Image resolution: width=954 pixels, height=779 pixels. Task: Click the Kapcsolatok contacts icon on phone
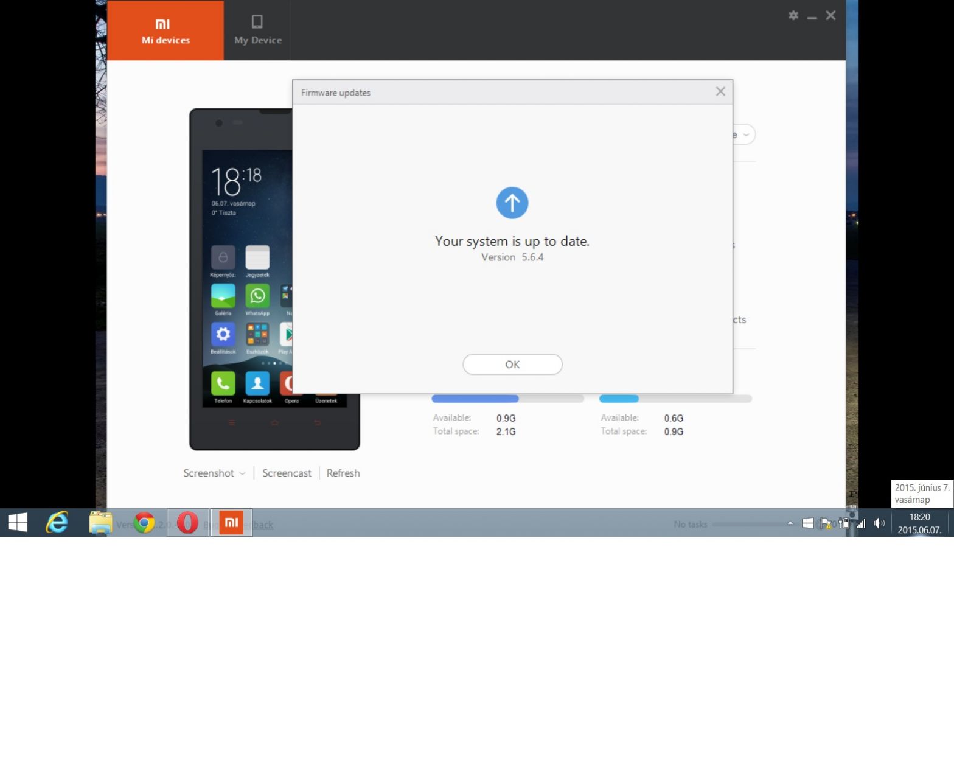pyautogui.click(x=257, y=383)
